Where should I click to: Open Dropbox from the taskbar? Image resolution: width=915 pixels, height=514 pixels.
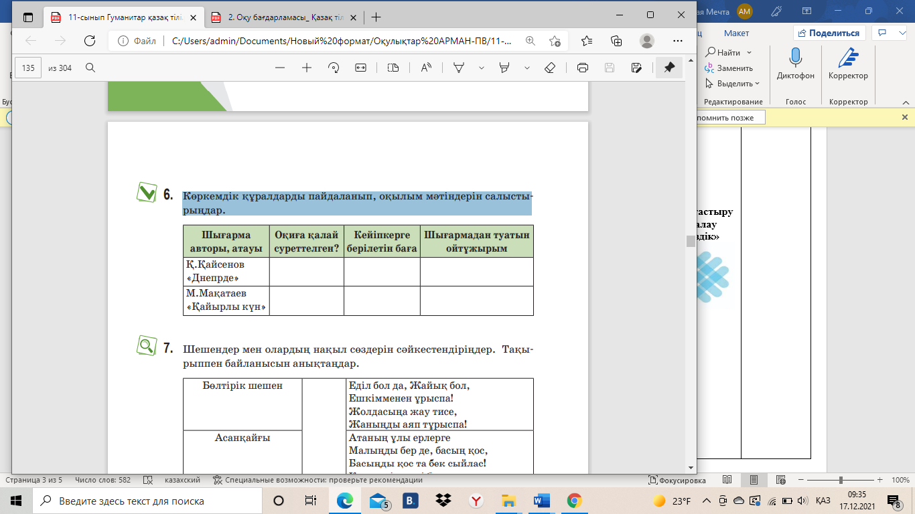coord(442,501)
